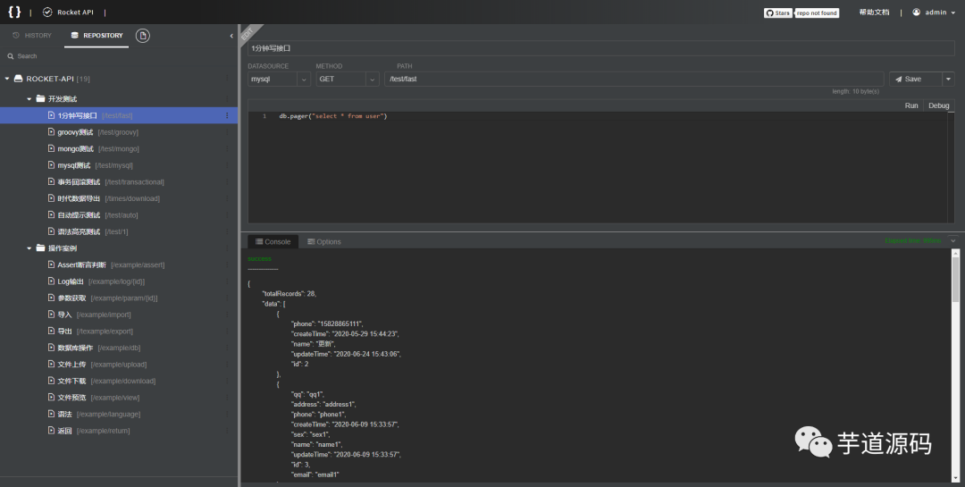Open the 帮助文档 help link

tap(874, 13)
